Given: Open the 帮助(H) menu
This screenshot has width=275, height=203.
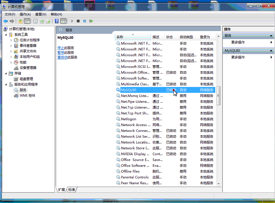Looking at the screenshot, I should point(56,15).
